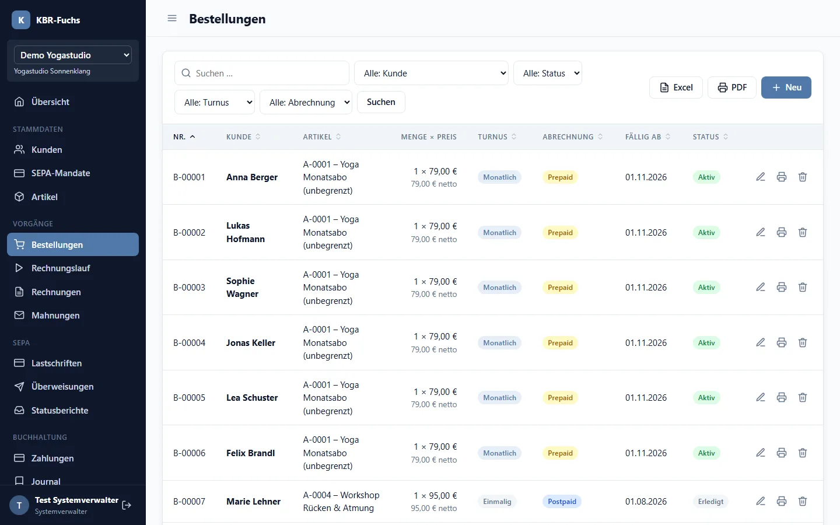Click the Suchen button
Screen dimensions: 840x525
[381, 102]
